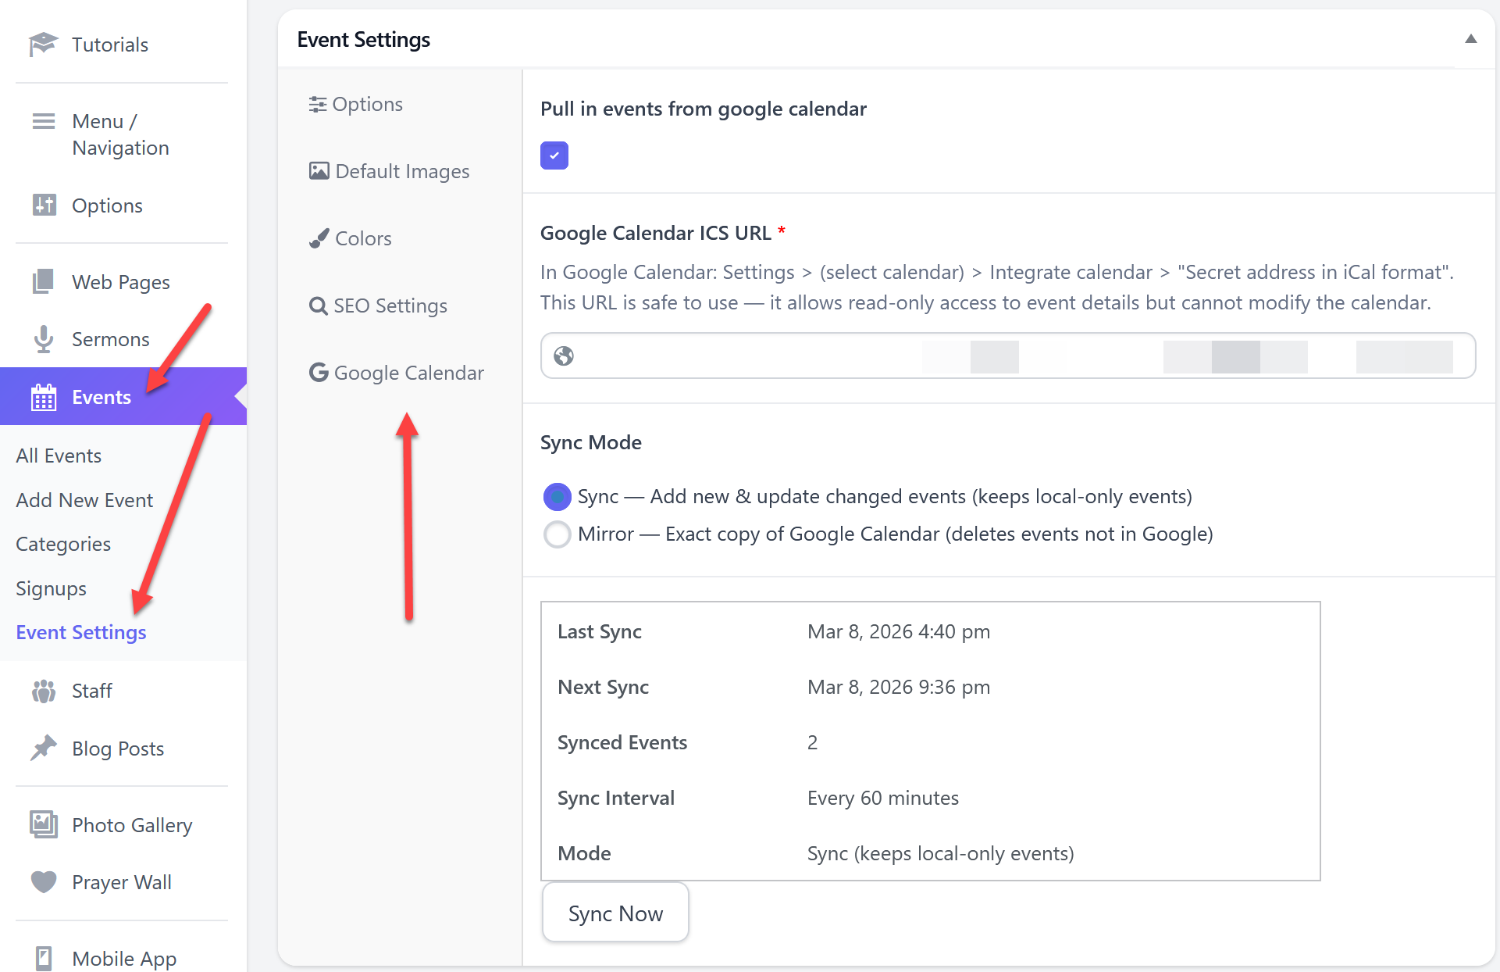Go to the Signups submenu link
Image resolution: width=1500 pixels, height=972 pixels.
(51, 588)
